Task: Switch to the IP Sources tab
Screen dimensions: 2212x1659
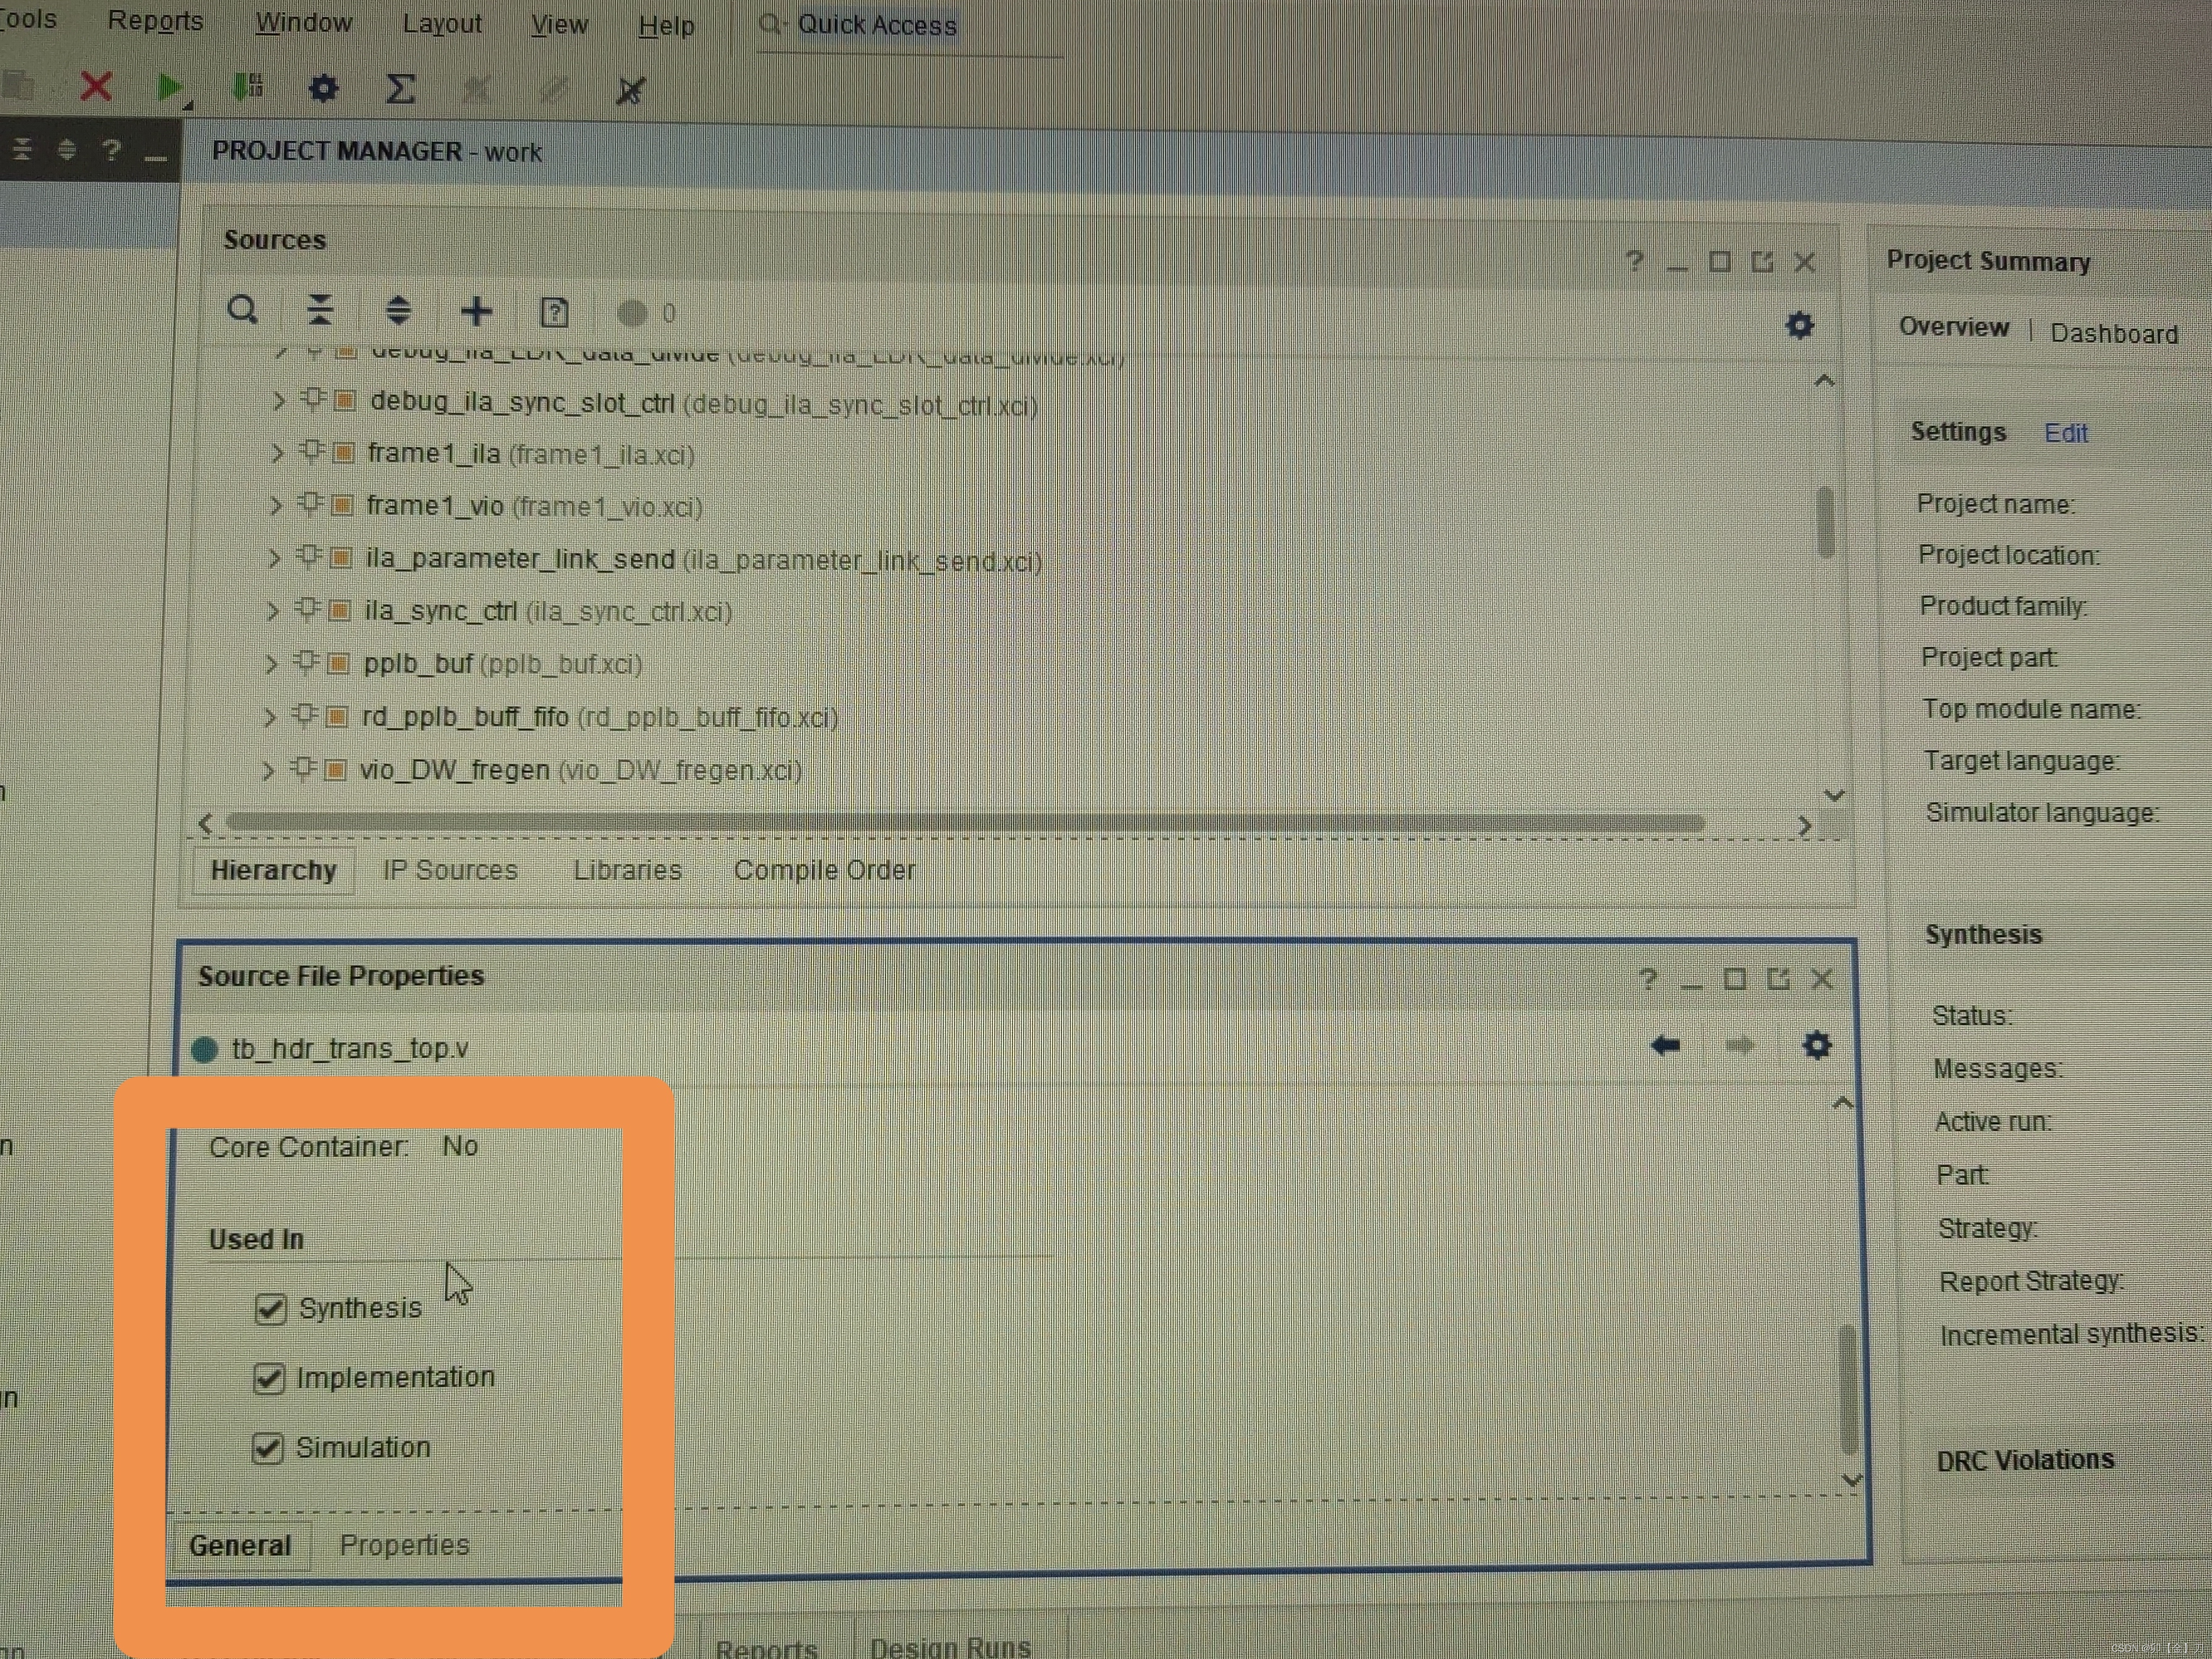Action: 450,870
